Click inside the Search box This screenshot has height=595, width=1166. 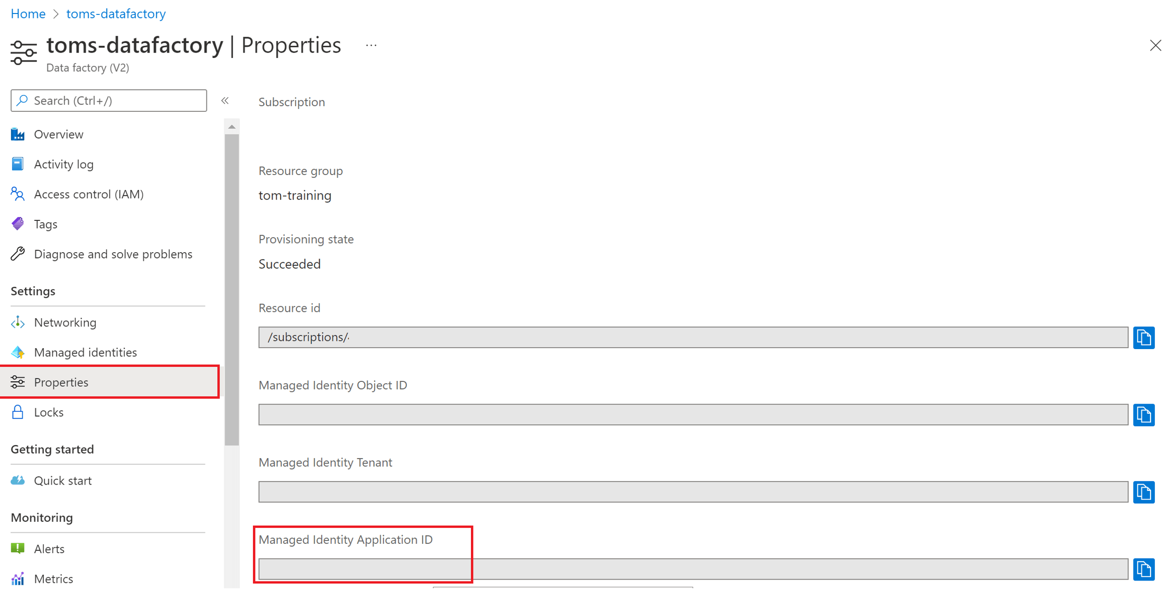pyautogui.click(x=108, y=100)
